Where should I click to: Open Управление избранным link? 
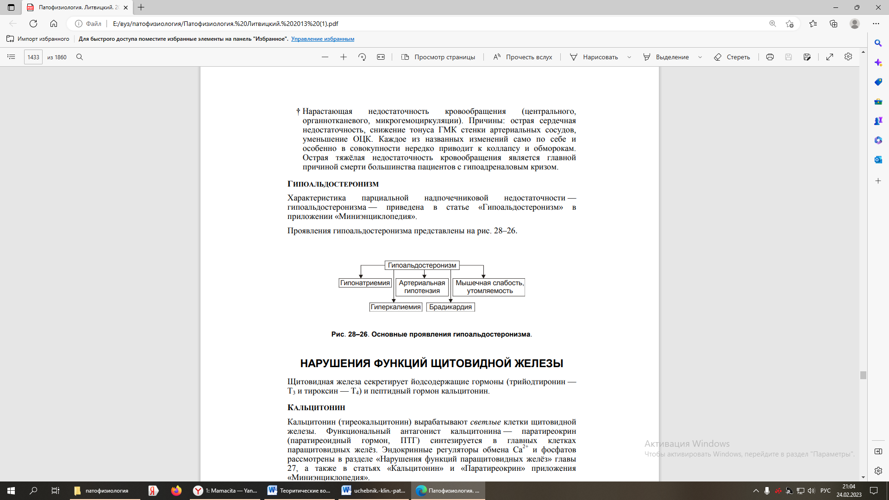[x=323, y=39]
